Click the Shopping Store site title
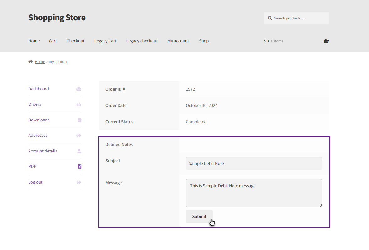This screenshot has width=369, height=250. tap(57, 18)
